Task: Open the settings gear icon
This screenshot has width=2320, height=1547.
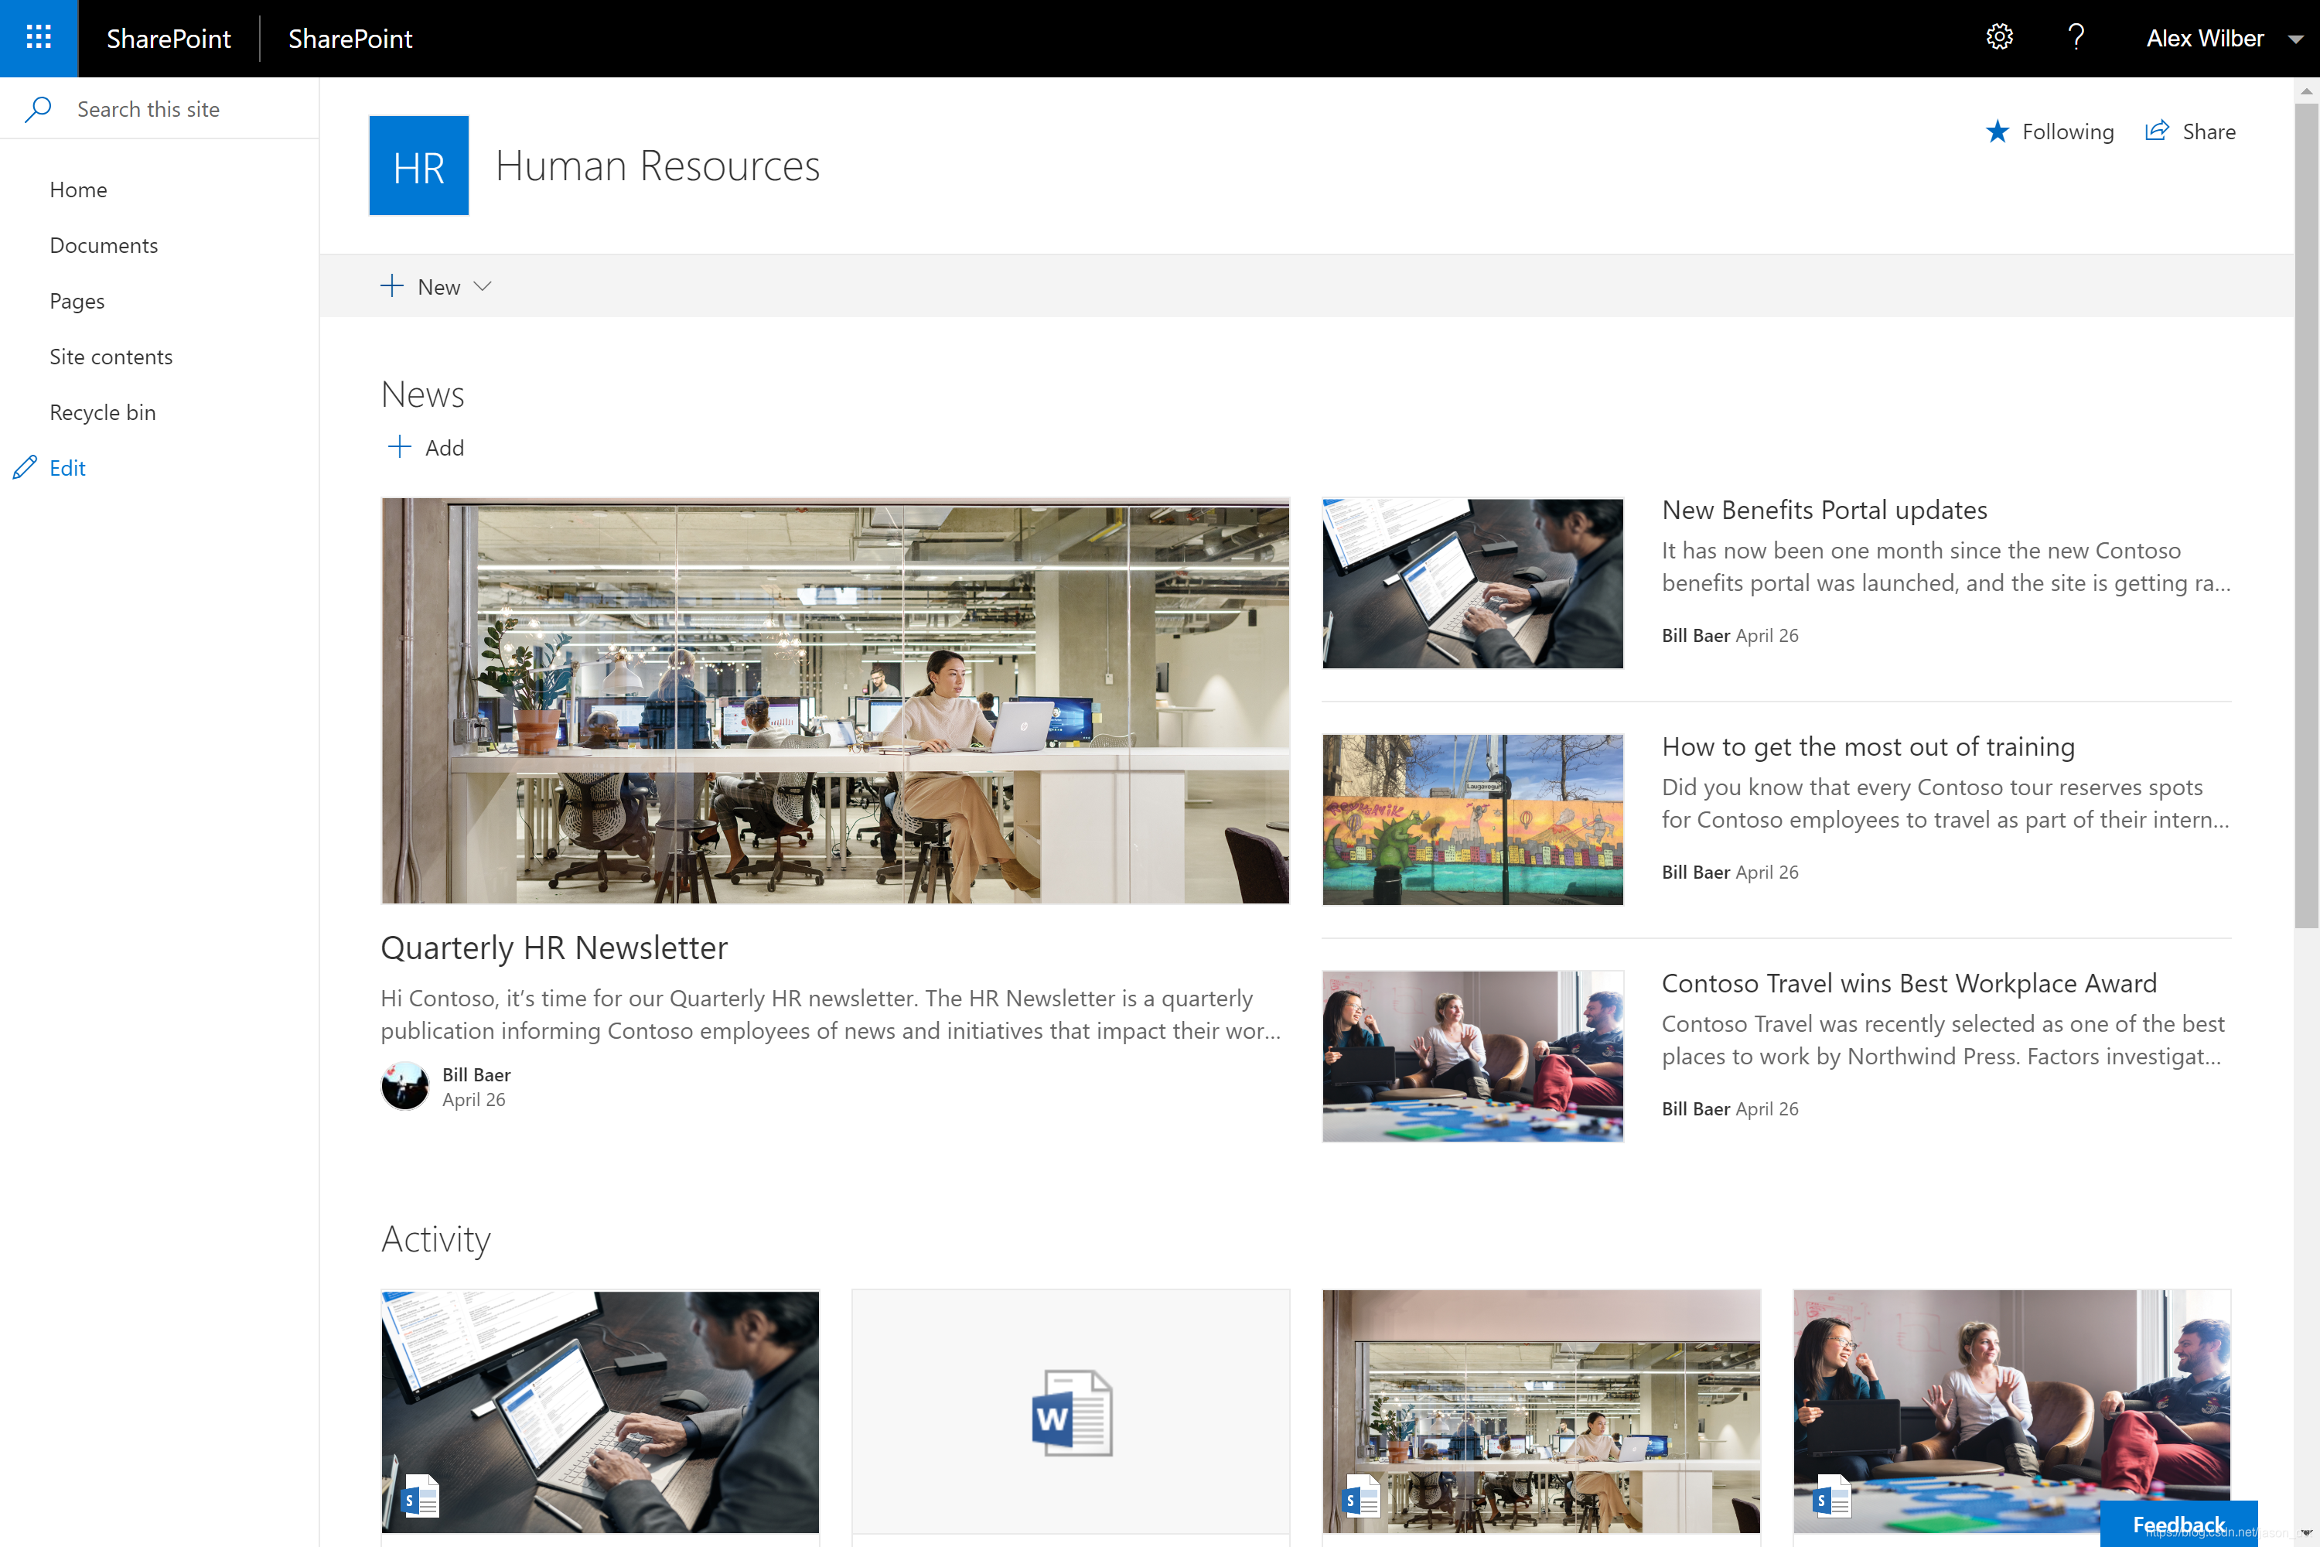Action: pyautogui.click(x=1998, y=37)
